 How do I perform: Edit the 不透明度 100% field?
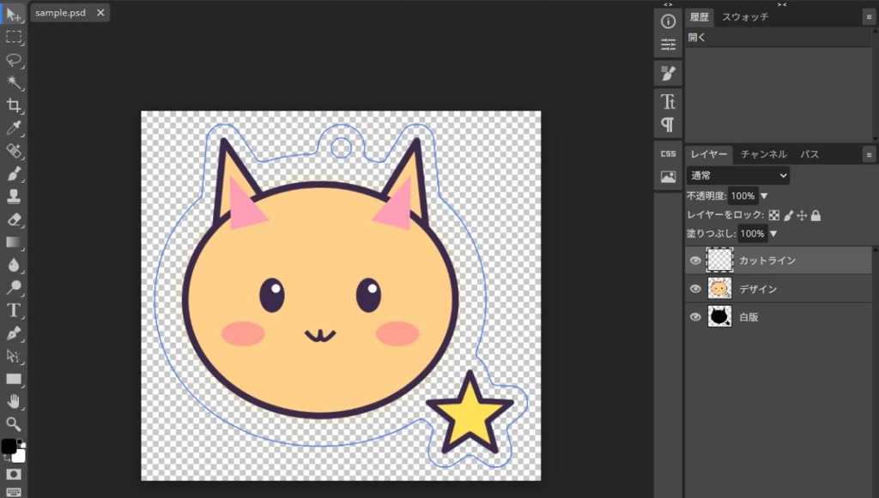coord(743,195)
